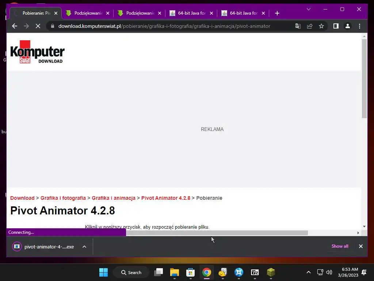Open the Windows Start menu
The image size is (374, 281).
point(103,272)
